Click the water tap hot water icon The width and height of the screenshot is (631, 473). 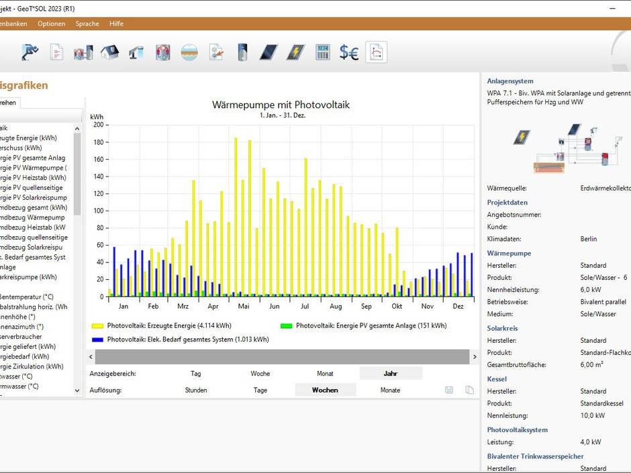pos(136,52)
